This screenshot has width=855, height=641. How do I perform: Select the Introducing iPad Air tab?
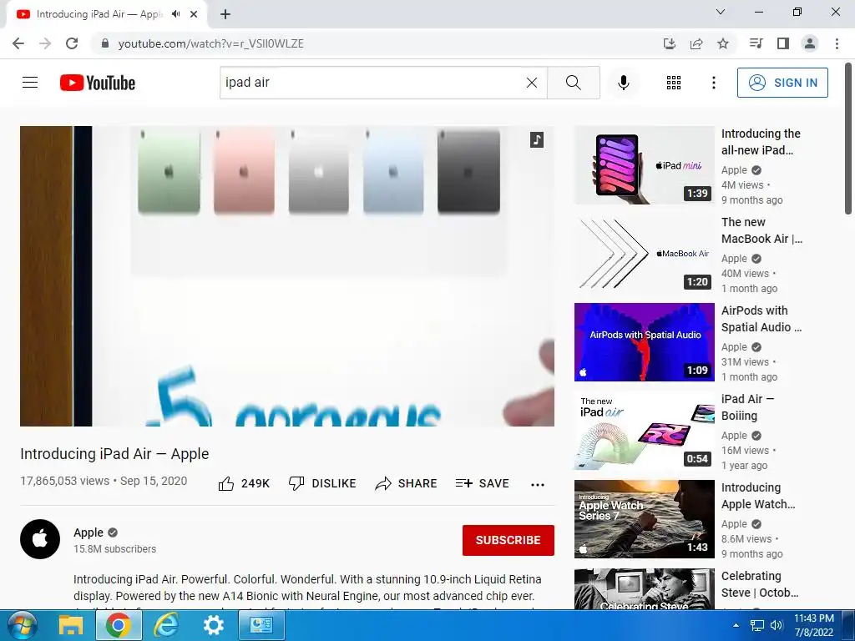click(x=99, y=14)
